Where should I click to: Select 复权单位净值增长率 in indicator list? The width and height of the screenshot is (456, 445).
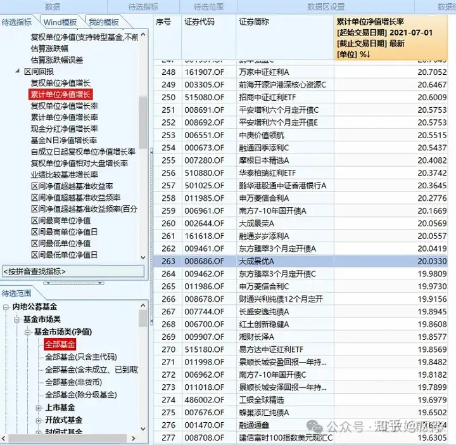click(x=65, y=106)
